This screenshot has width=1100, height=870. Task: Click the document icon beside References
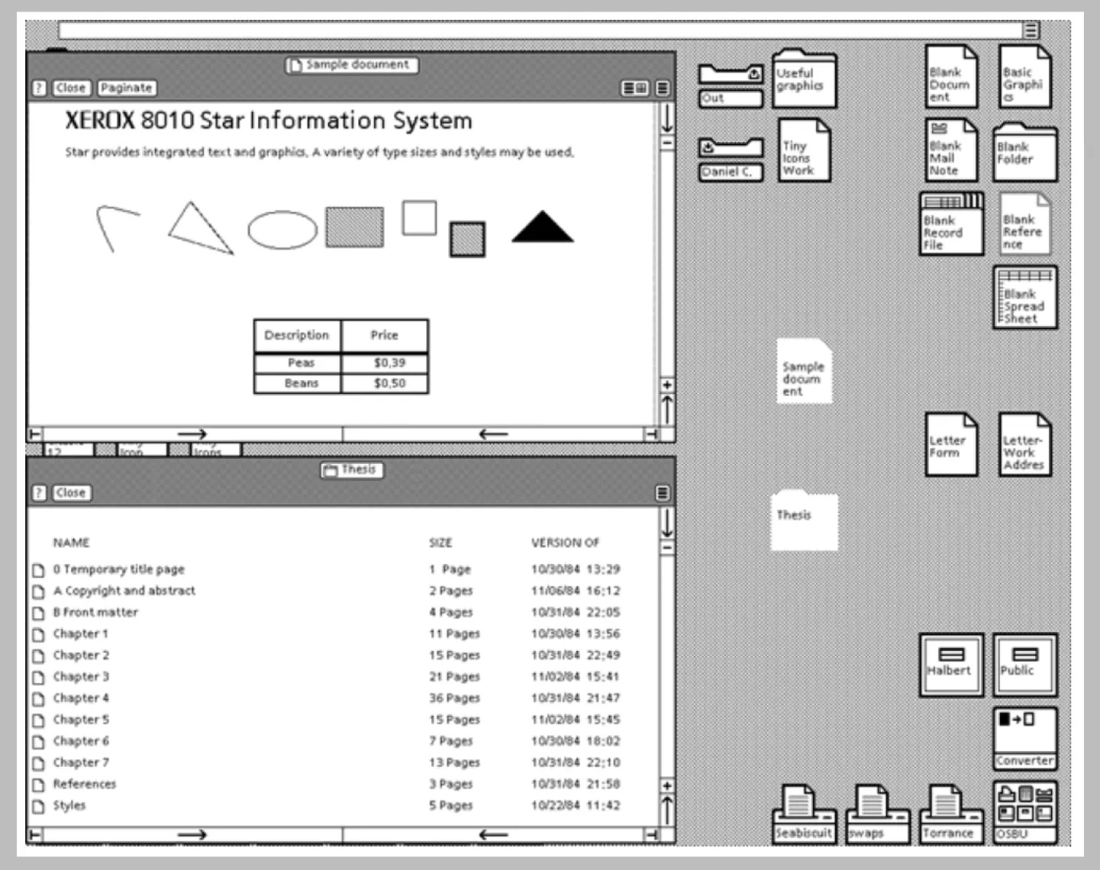tap(38, 785)
